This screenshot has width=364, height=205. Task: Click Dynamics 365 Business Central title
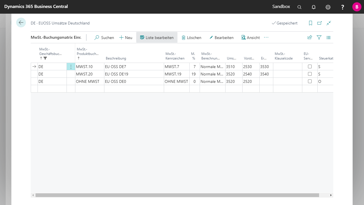coord(36,7)
